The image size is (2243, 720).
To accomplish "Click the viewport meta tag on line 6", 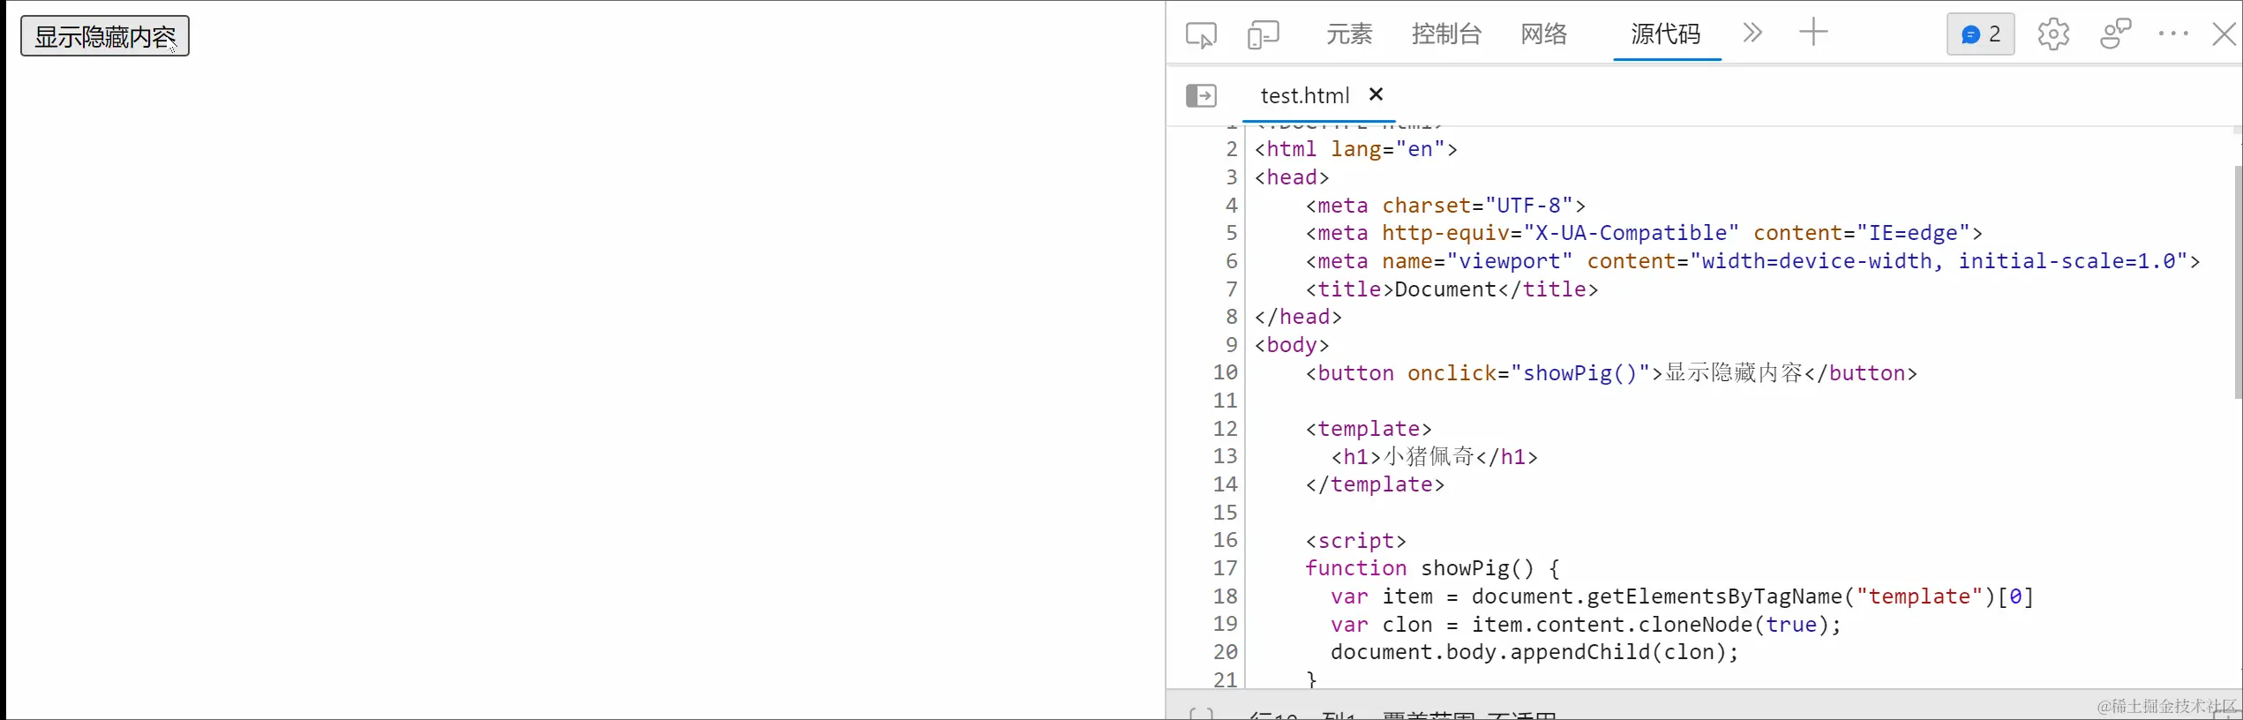I will [1752, 261].
